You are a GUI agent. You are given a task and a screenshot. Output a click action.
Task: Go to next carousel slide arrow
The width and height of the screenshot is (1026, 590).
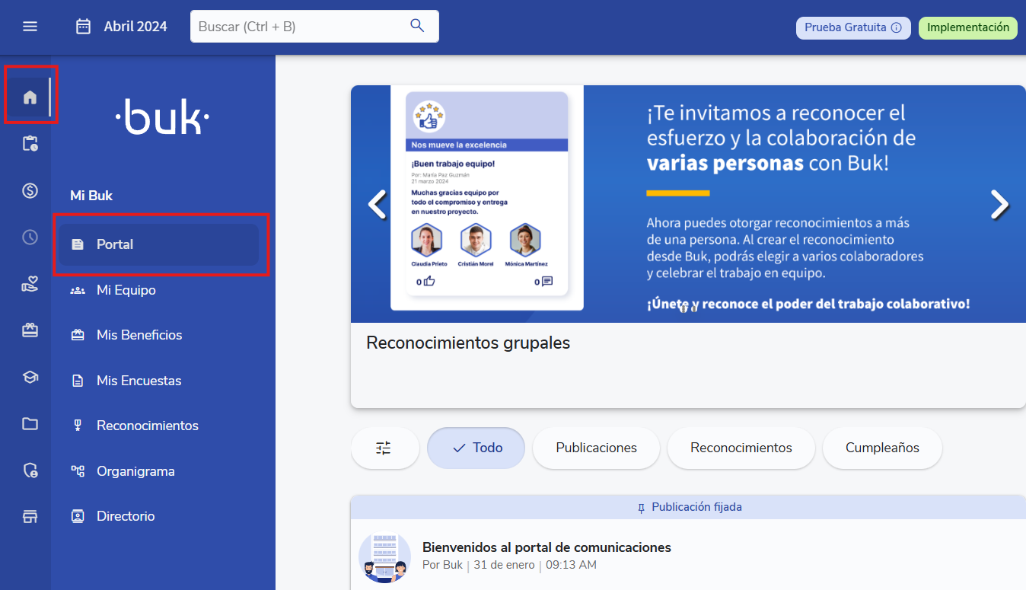coord(999,204)
